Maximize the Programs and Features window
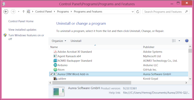Screen dimensions: 194x100 pyautogui.click(x=178, y=3)
